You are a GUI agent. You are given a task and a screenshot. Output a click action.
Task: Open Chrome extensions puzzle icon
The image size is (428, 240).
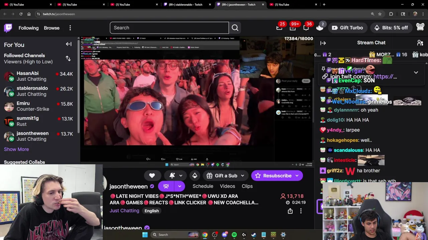click(391, 14)
